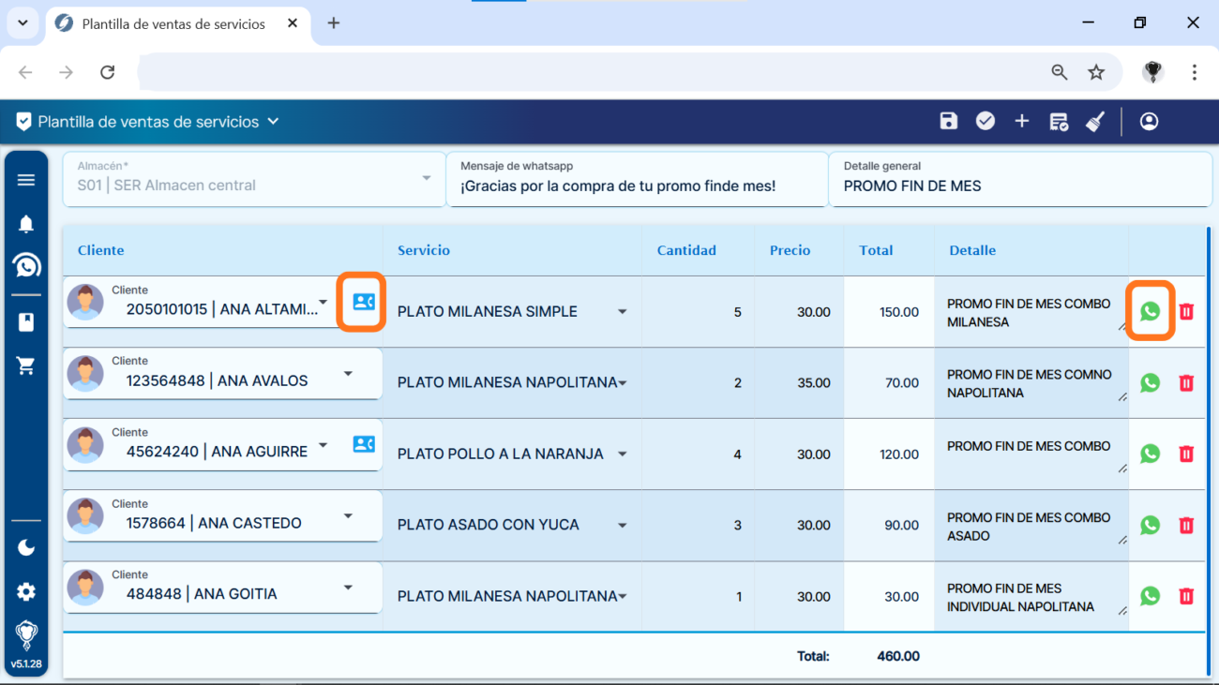Send WhatsApp to ANA ALTAMI row
Screen dimensions: 1219x685
click(x=1150, y=311)
